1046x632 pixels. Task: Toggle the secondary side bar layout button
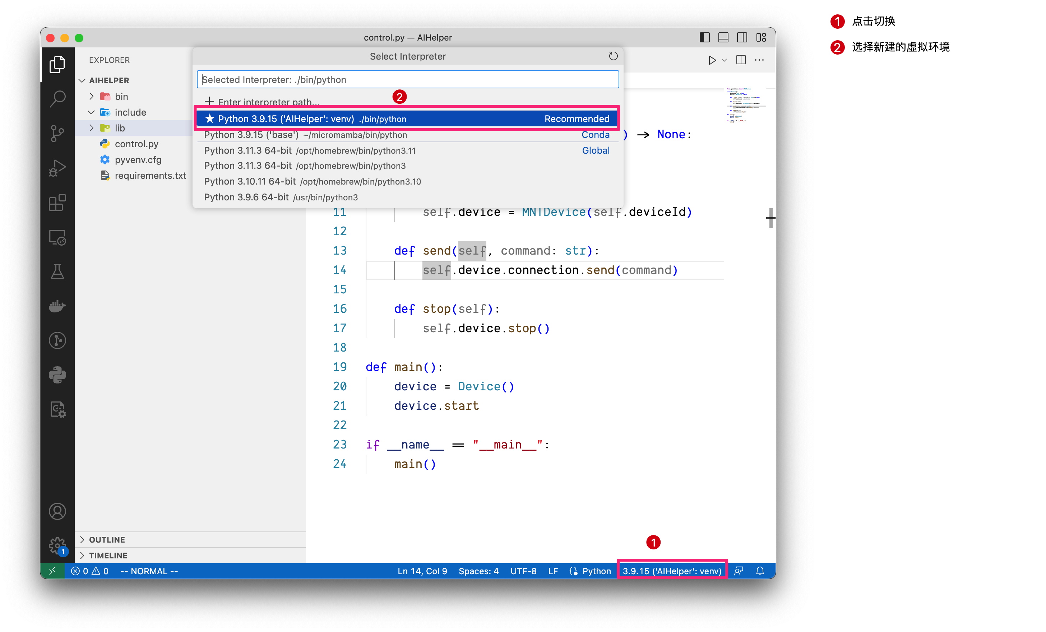point(742,37)
